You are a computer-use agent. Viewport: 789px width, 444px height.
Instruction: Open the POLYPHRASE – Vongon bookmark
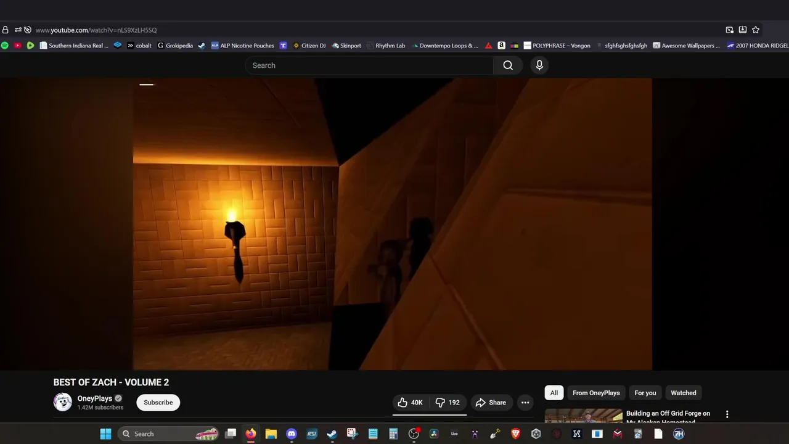pos(557,46)
